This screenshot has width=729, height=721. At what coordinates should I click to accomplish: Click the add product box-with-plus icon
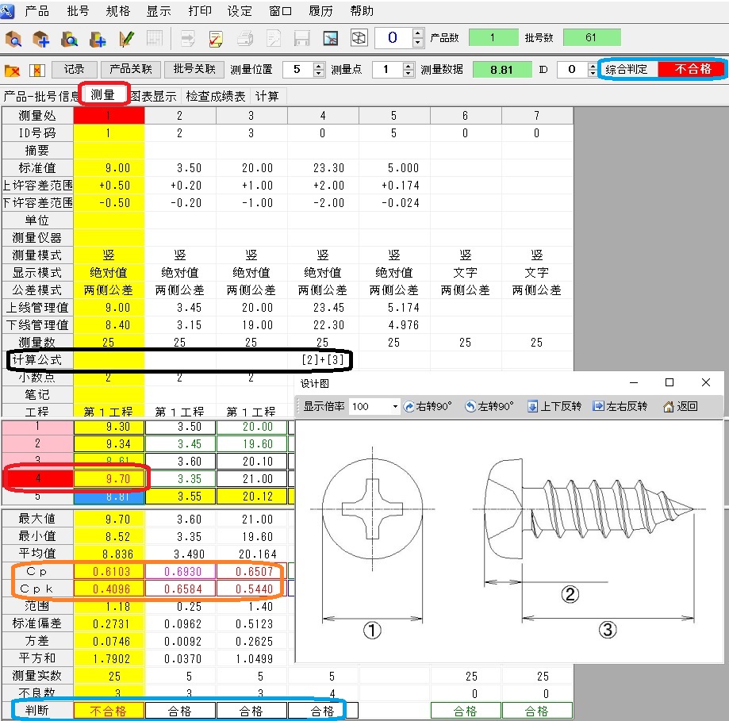41,39
